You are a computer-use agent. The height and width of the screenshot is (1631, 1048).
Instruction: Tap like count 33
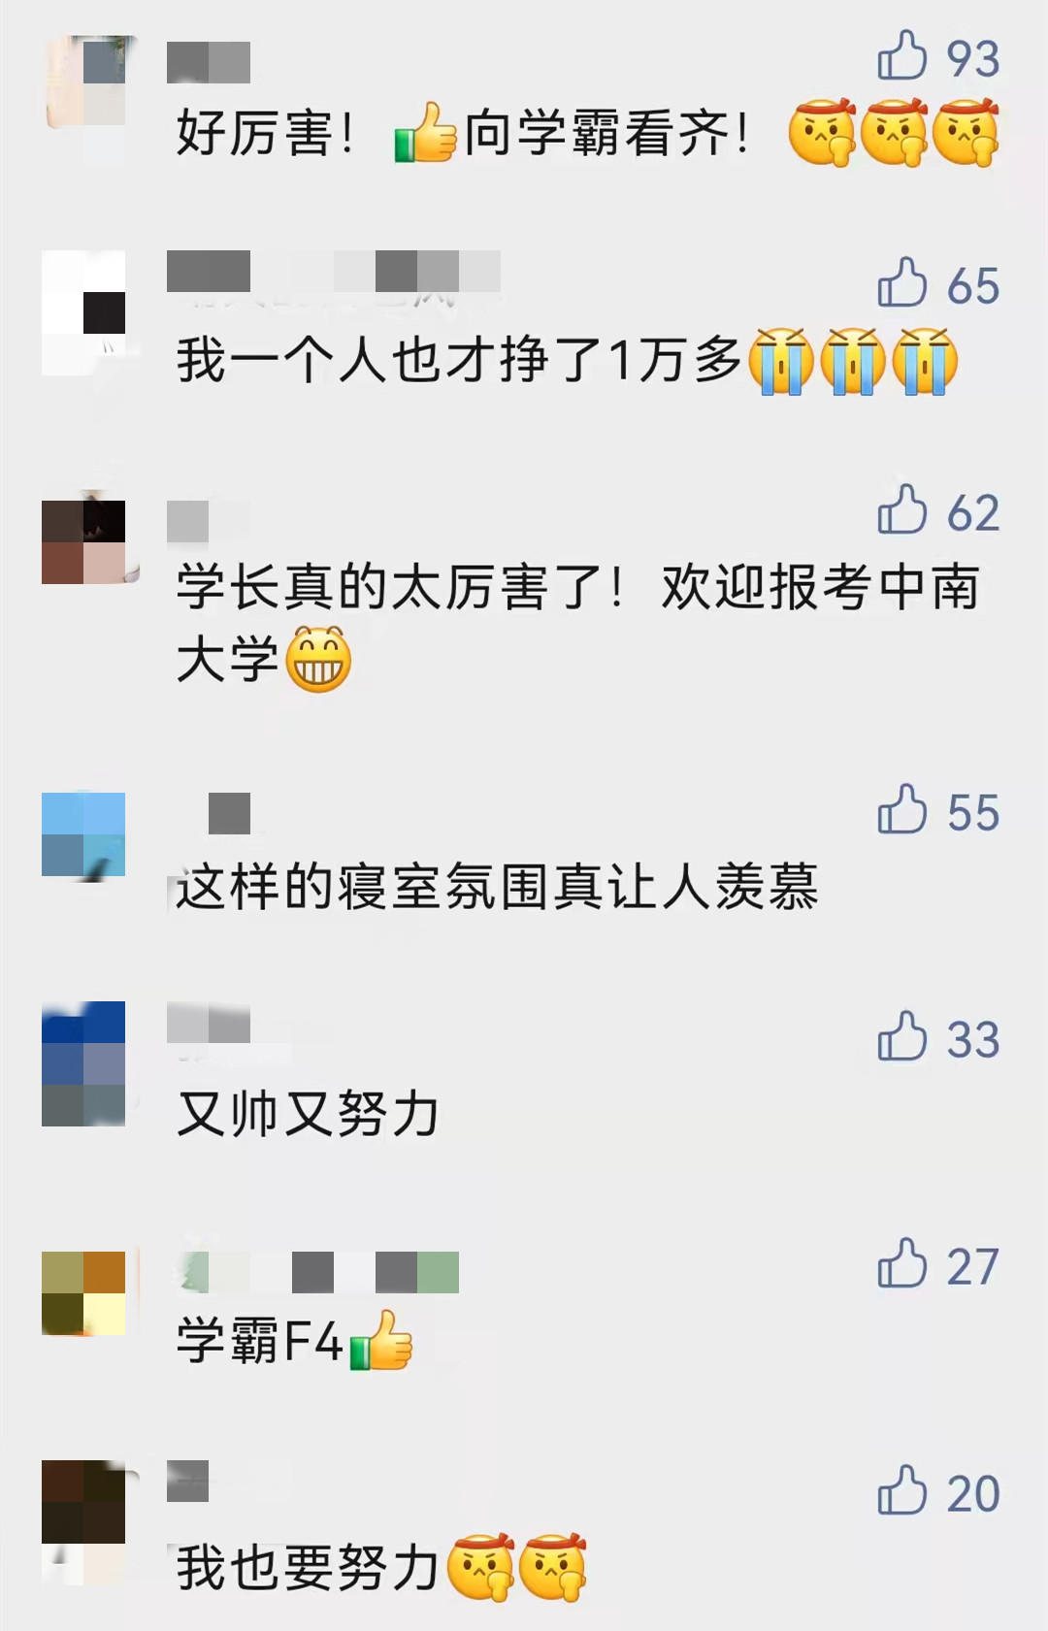click(972, 1039)
